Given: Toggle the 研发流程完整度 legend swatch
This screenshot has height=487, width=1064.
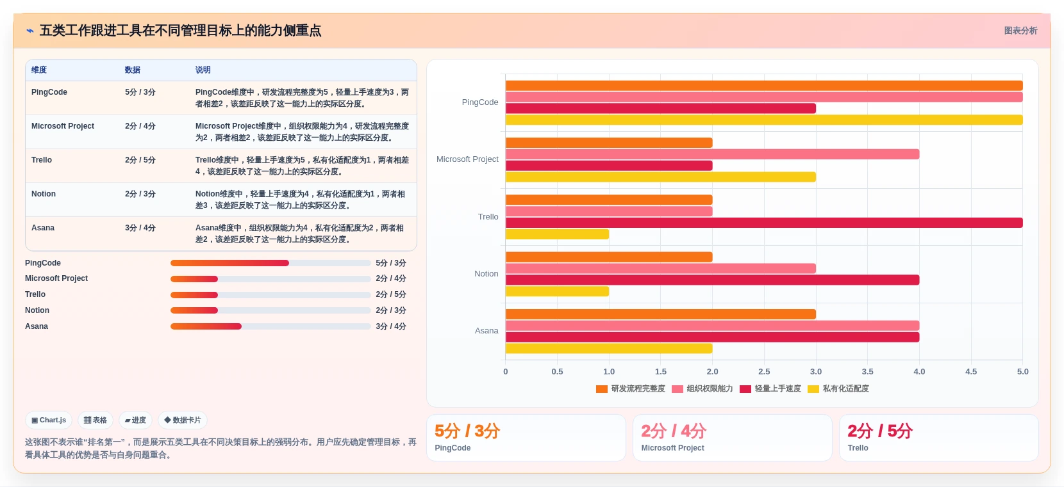Looking at the screenshot, I should point(601,389).
